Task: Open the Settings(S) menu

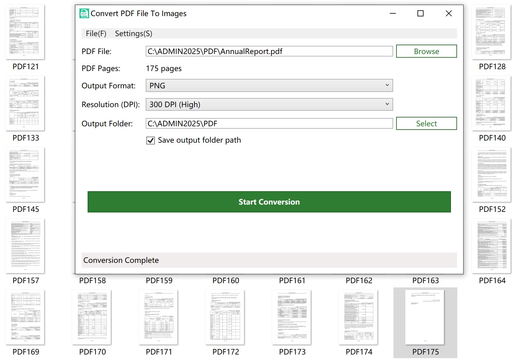Action: [134, 34]
